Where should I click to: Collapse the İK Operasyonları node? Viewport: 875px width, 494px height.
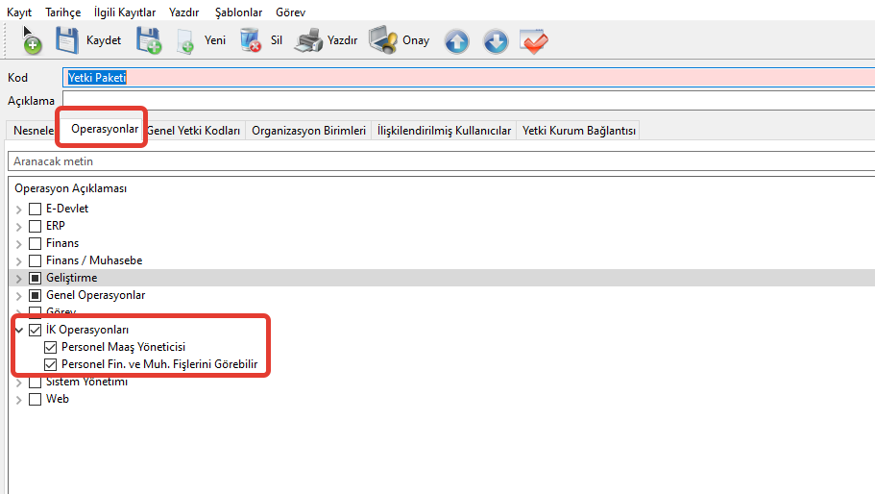(18, 330)
